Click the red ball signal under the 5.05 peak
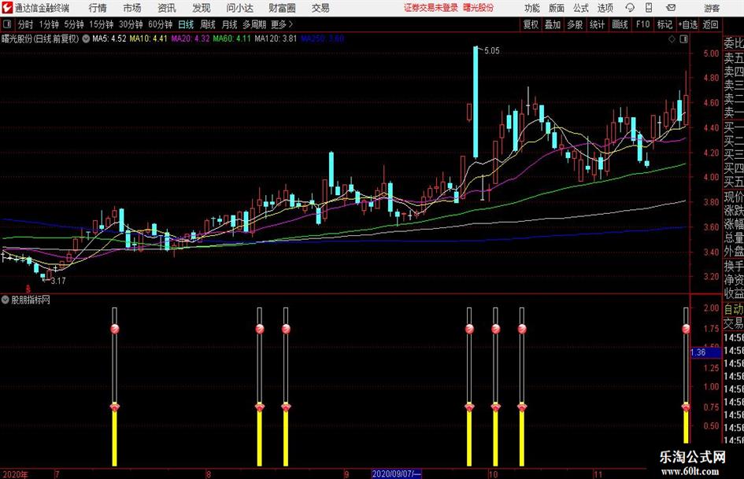 pos(469,329)
